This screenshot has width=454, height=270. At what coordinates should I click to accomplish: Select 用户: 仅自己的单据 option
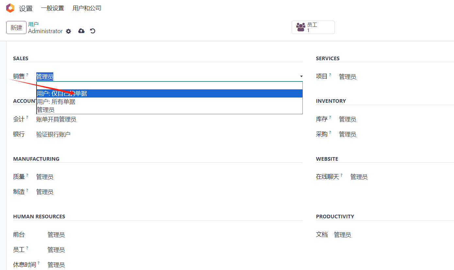pos(170,94)
